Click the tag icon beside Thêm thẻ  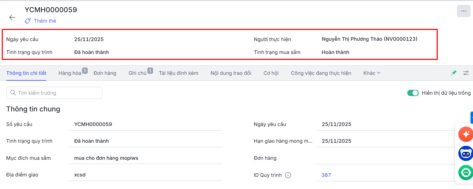(28, 21)
